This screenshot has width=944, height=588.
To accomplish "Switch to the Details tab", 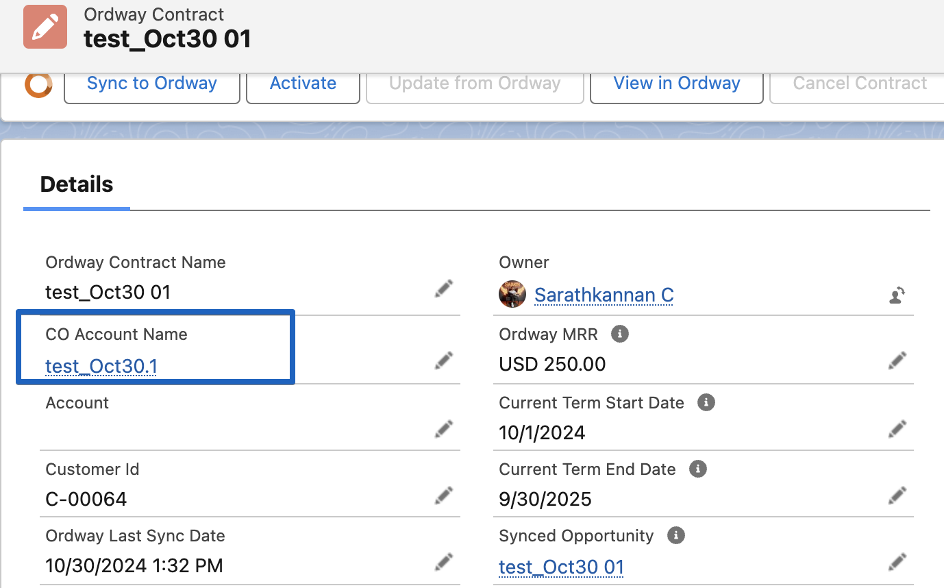I will click(77, 185).
